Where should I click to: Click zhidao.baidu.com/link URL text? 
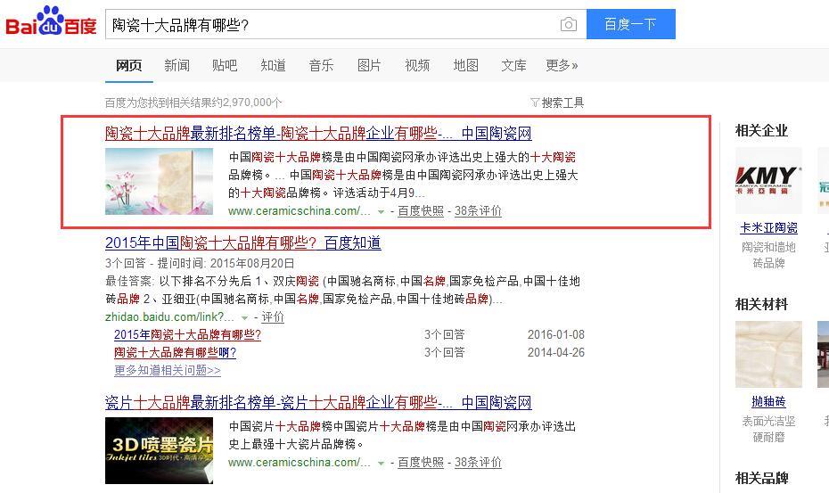(169, 316)
